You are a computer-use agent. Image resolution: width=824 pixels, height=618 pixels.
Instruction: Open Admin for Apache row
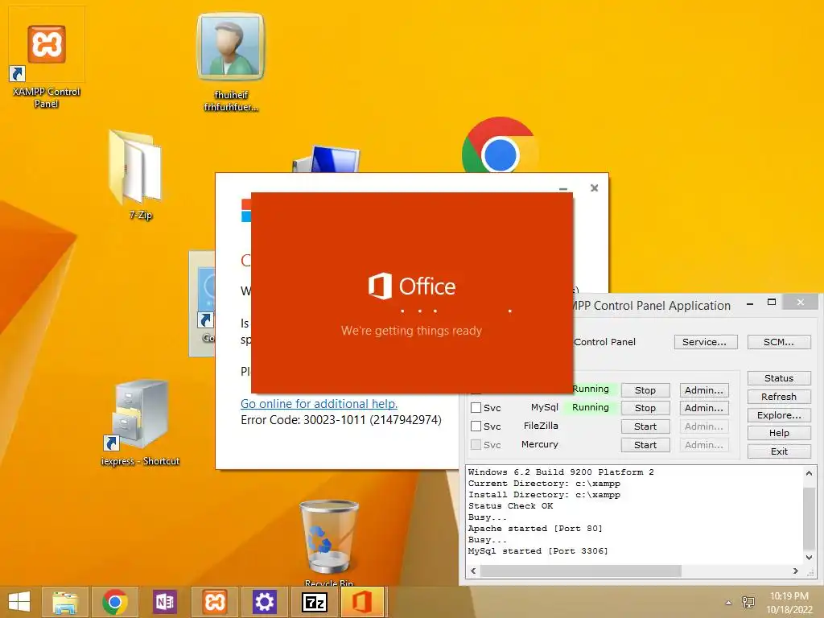click(703, 390)
